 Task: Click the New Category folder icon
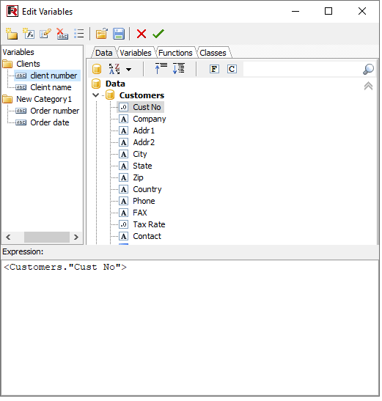12,34
